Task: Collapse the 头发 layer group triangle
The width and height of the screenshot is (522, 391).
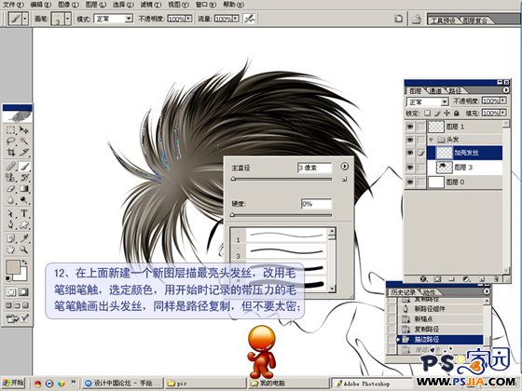Action: (431, 140)
